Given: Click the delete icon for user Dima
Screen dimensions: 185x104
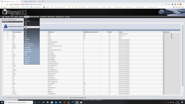Looking at the screenshot, I should click(171, 34).
